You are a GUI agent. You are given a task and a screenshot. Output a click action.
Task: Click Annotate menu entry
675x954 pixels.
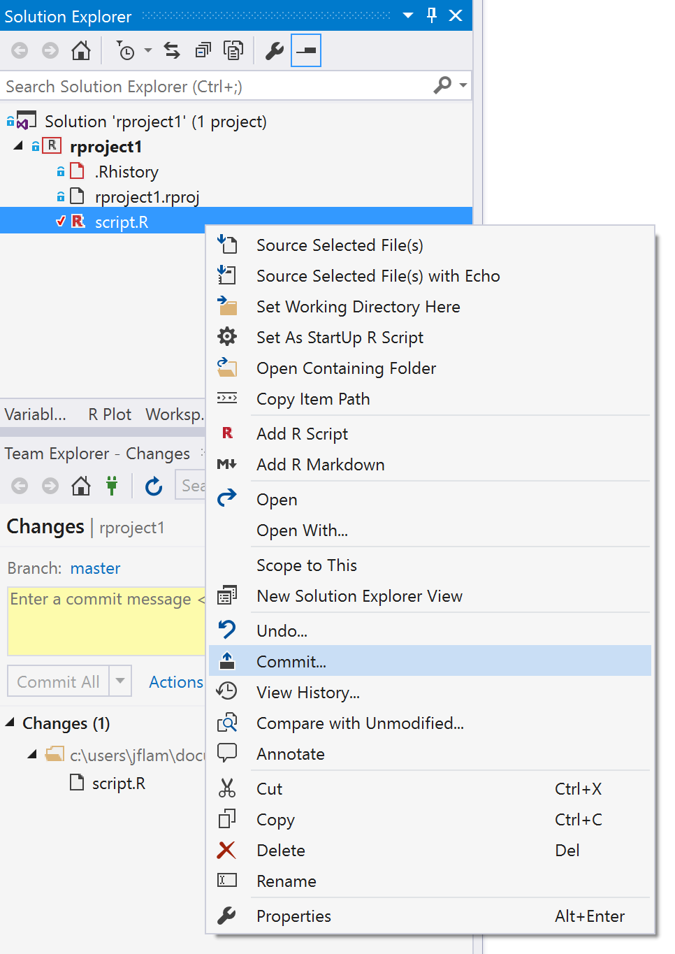[430, 754]
